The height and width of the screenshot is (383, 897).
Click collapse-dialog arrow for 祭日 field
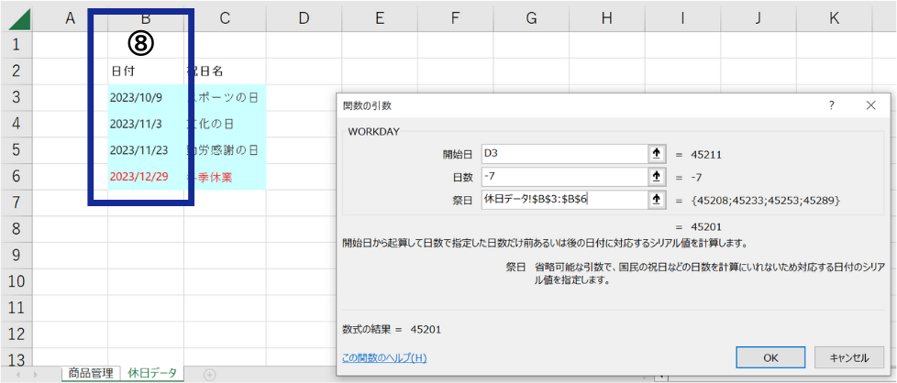point(657,200)
